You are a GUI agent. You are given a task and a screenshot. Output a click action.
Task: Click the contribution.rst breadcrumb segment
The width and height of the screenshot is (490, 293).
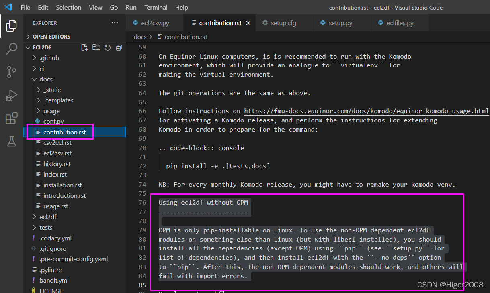(x=186, y=37)
